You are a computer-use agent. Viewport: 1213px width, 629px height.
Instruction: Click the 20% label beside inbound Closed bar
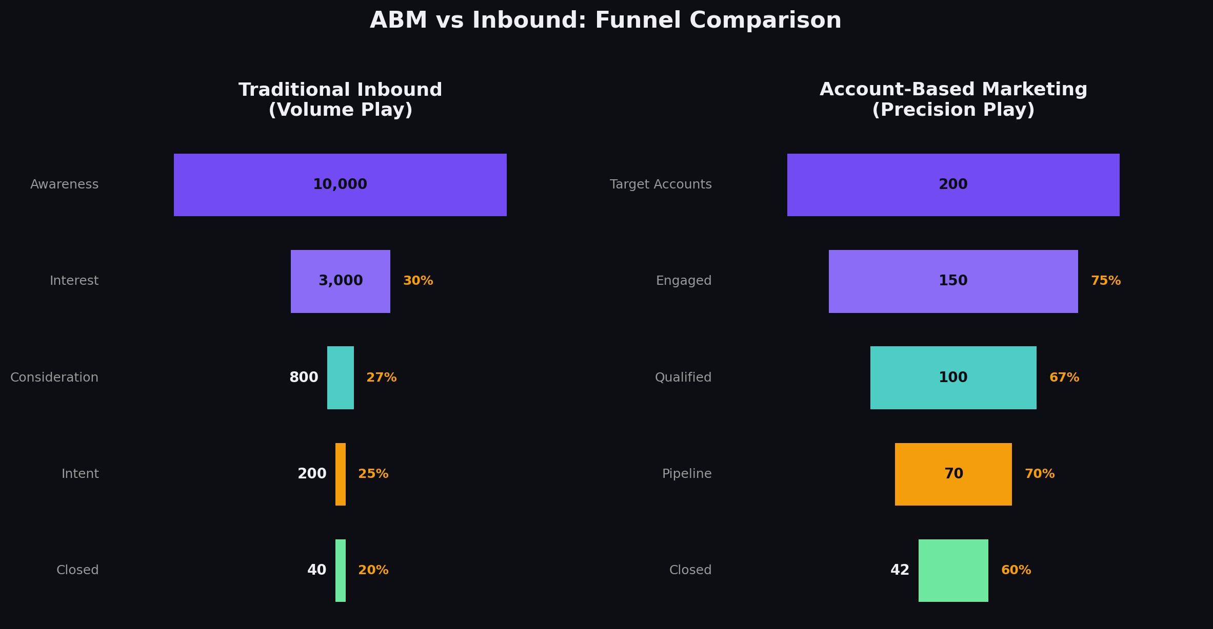[373, 570]
